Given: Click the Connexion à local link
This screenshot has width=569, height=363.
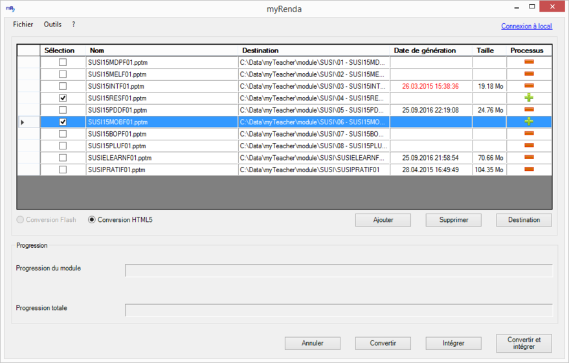Looking at the screenshot, I should 526,27.
